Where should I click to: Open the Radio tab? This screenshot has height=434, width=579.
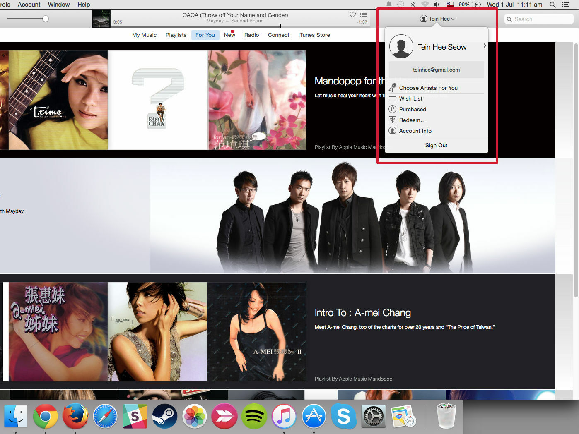pyautogui.click(x=251, y=35)
